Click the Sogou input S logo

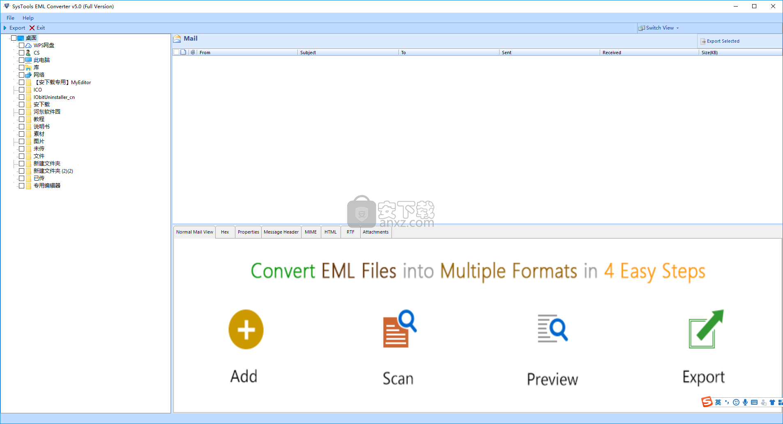point(707,402)
